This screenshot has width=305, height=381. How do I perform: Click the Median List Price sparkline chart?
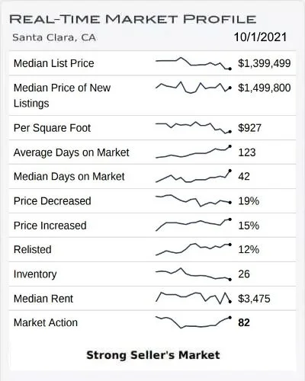pos(194,63)
